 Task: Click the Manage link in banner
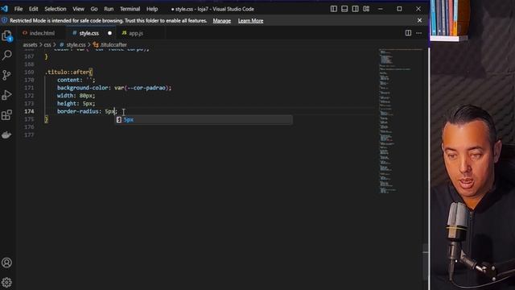222,21
